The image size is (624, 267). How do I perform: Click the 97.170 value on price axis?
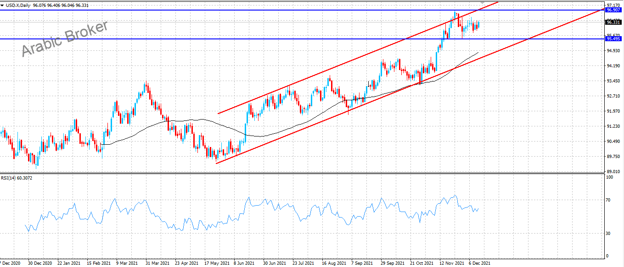613,4
